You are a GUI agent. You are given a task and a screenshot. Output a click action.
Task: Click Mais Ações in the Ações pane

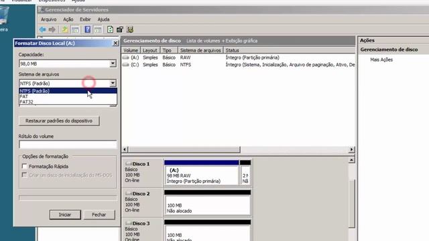tap(381, 60)
